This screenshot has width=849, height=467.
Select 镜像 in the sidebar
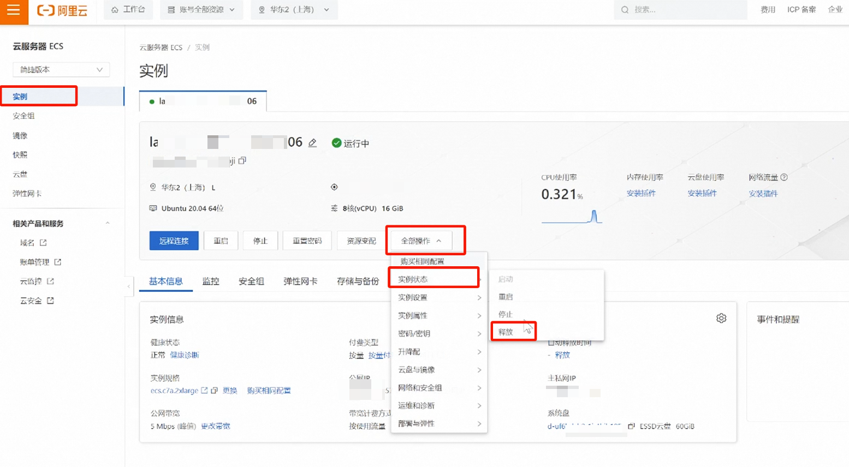pos(20,135)
